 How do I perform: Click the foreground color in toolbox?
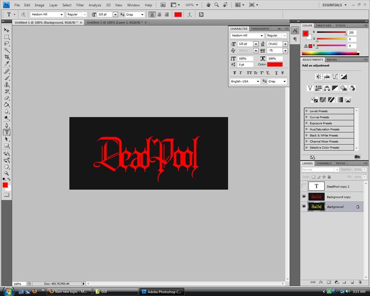5,185
